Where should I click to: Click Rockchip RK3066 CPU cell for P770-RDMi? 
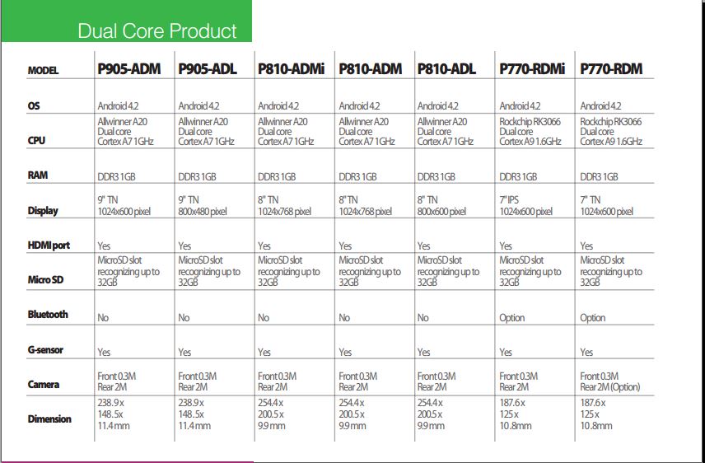point(530,131)
